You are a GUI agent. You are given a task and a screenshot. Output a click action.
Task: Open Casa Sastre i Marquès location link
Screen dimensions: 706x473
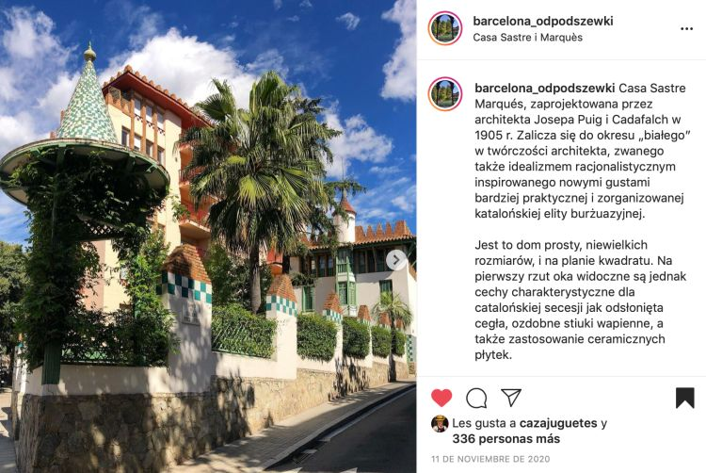pos(528,38)
